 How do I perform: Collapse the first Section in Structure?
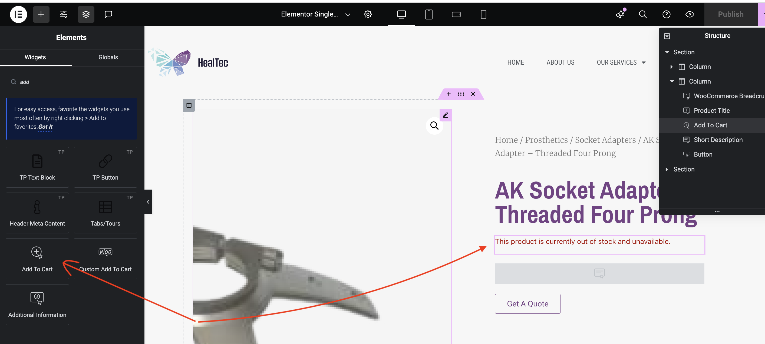pyautogui.click(x=667, y=52)
